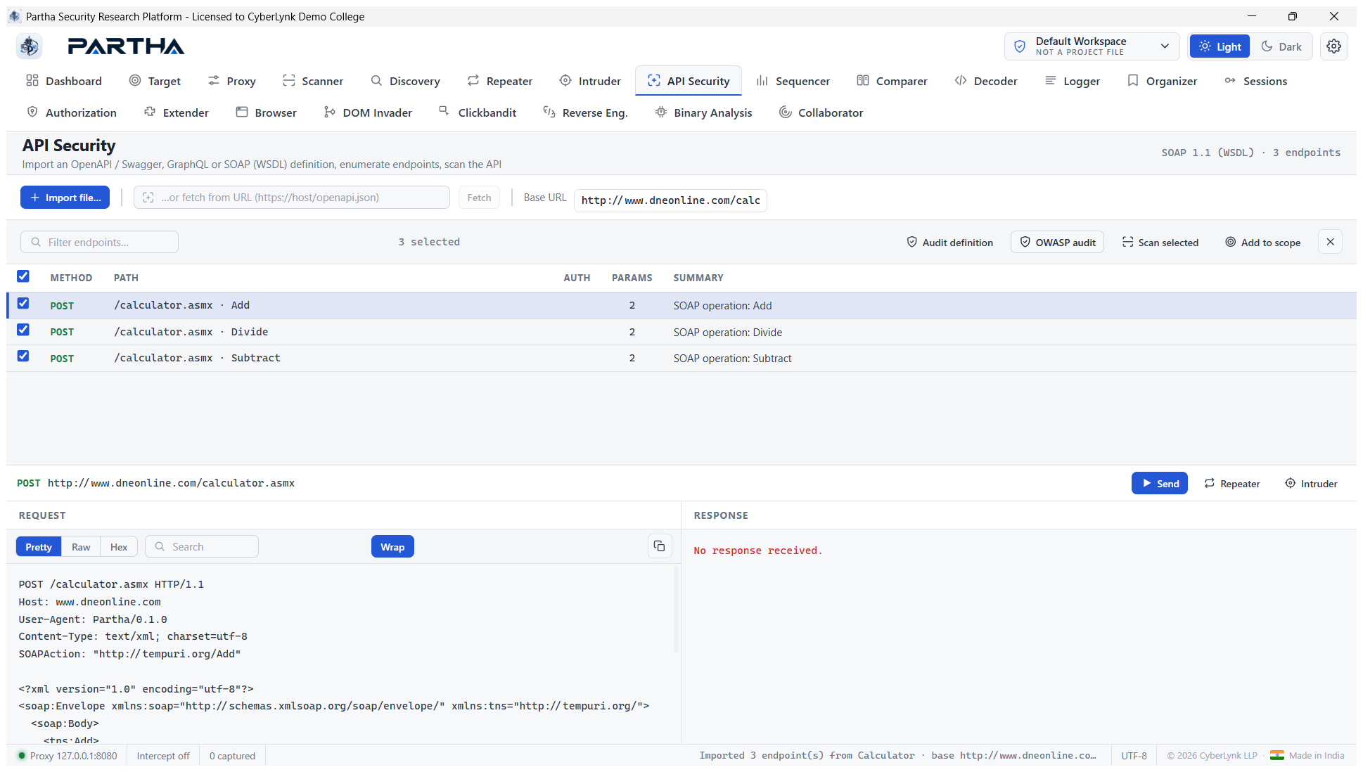
Task: Uncheck the Add endpoint checkbox
Action: click(x=23, y=303)
